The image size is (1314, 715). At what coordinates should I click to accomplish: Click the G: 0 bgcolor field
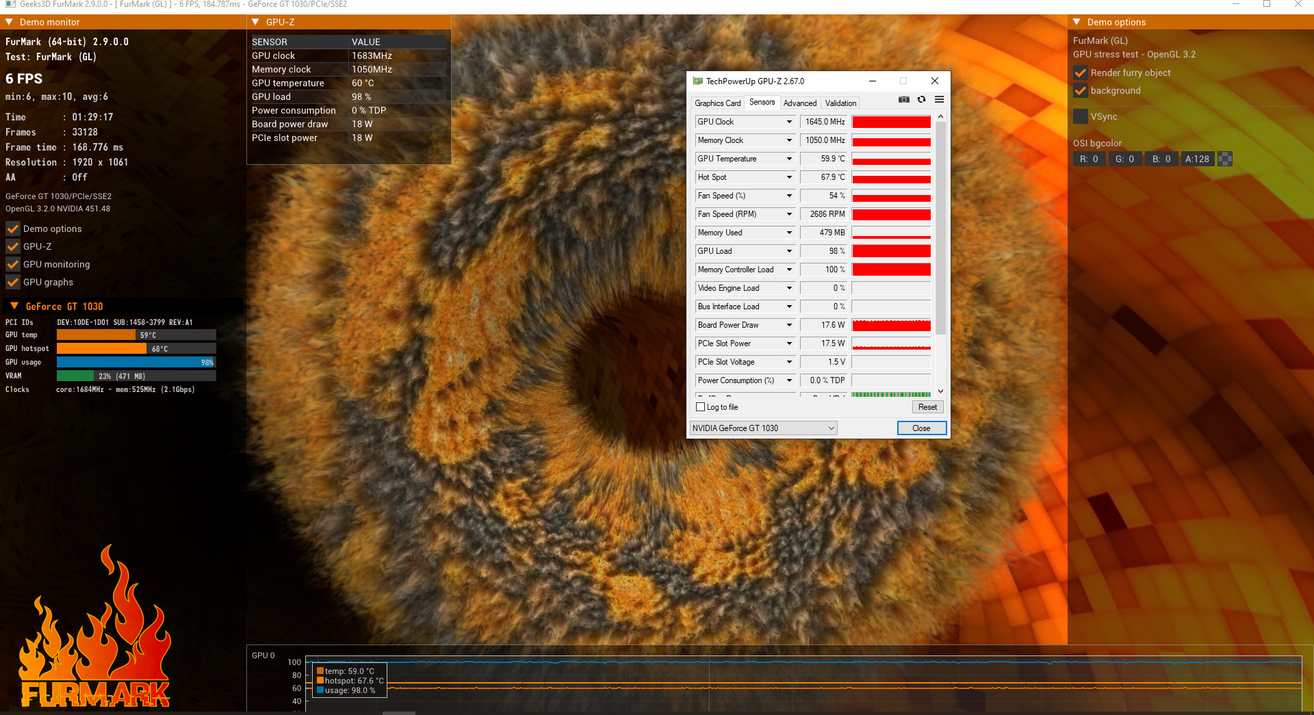pos(1124,159)
